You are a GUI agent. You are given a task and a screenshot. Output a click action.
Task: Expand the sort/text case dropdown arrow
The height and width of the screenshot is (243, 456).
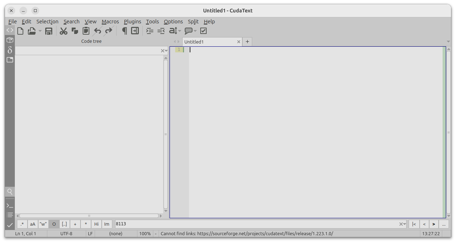(x=180, y=31)
